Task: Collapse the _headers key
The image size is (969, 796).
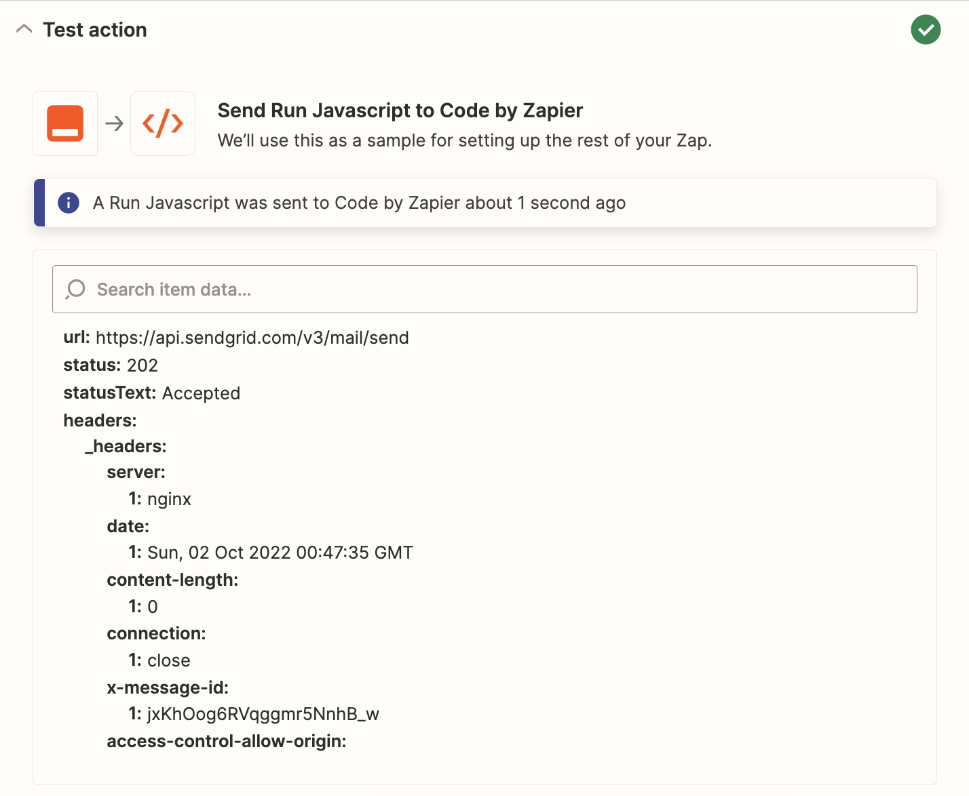Action: point(126,446)
